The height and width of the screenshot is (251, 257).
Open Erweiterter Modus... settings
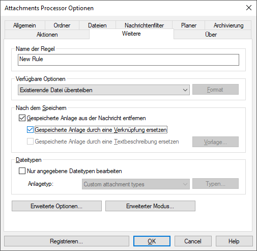(150, 206)
